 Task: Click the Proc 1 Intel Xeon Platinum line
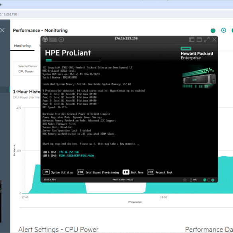(69, 94)
